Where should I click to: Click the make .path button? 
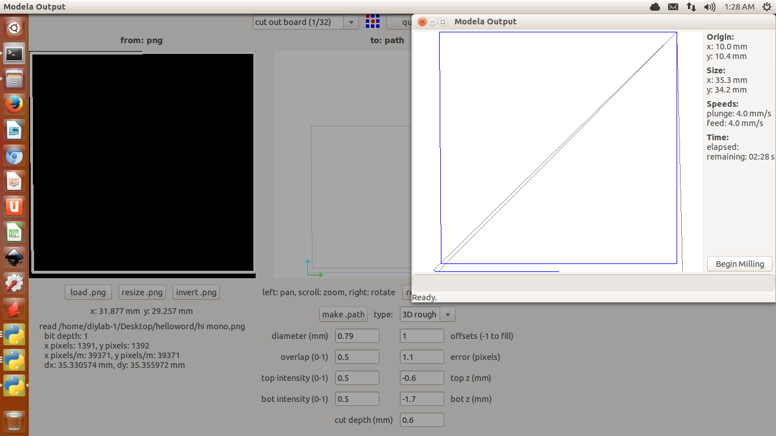(344, 315)
